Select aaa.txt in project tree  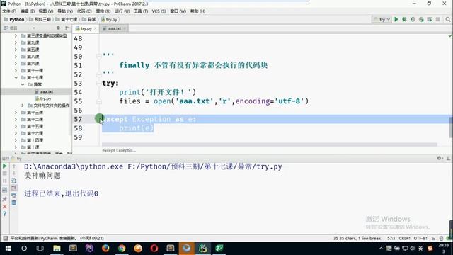pyautogui.click(x=47, y=91)
